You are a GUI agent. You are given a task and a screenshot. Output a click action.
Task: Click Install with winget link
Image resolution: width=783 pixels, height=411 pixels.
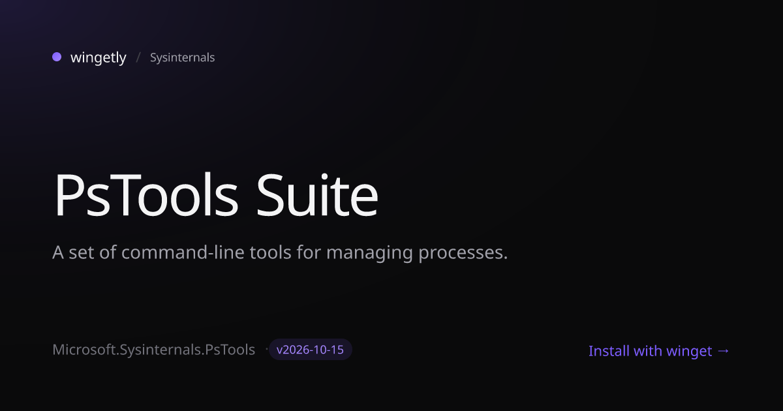(659, 351)
